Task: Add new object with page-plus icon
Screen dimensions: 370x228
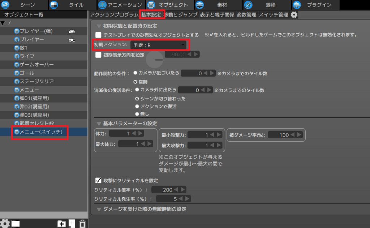Action: point(72,224)
